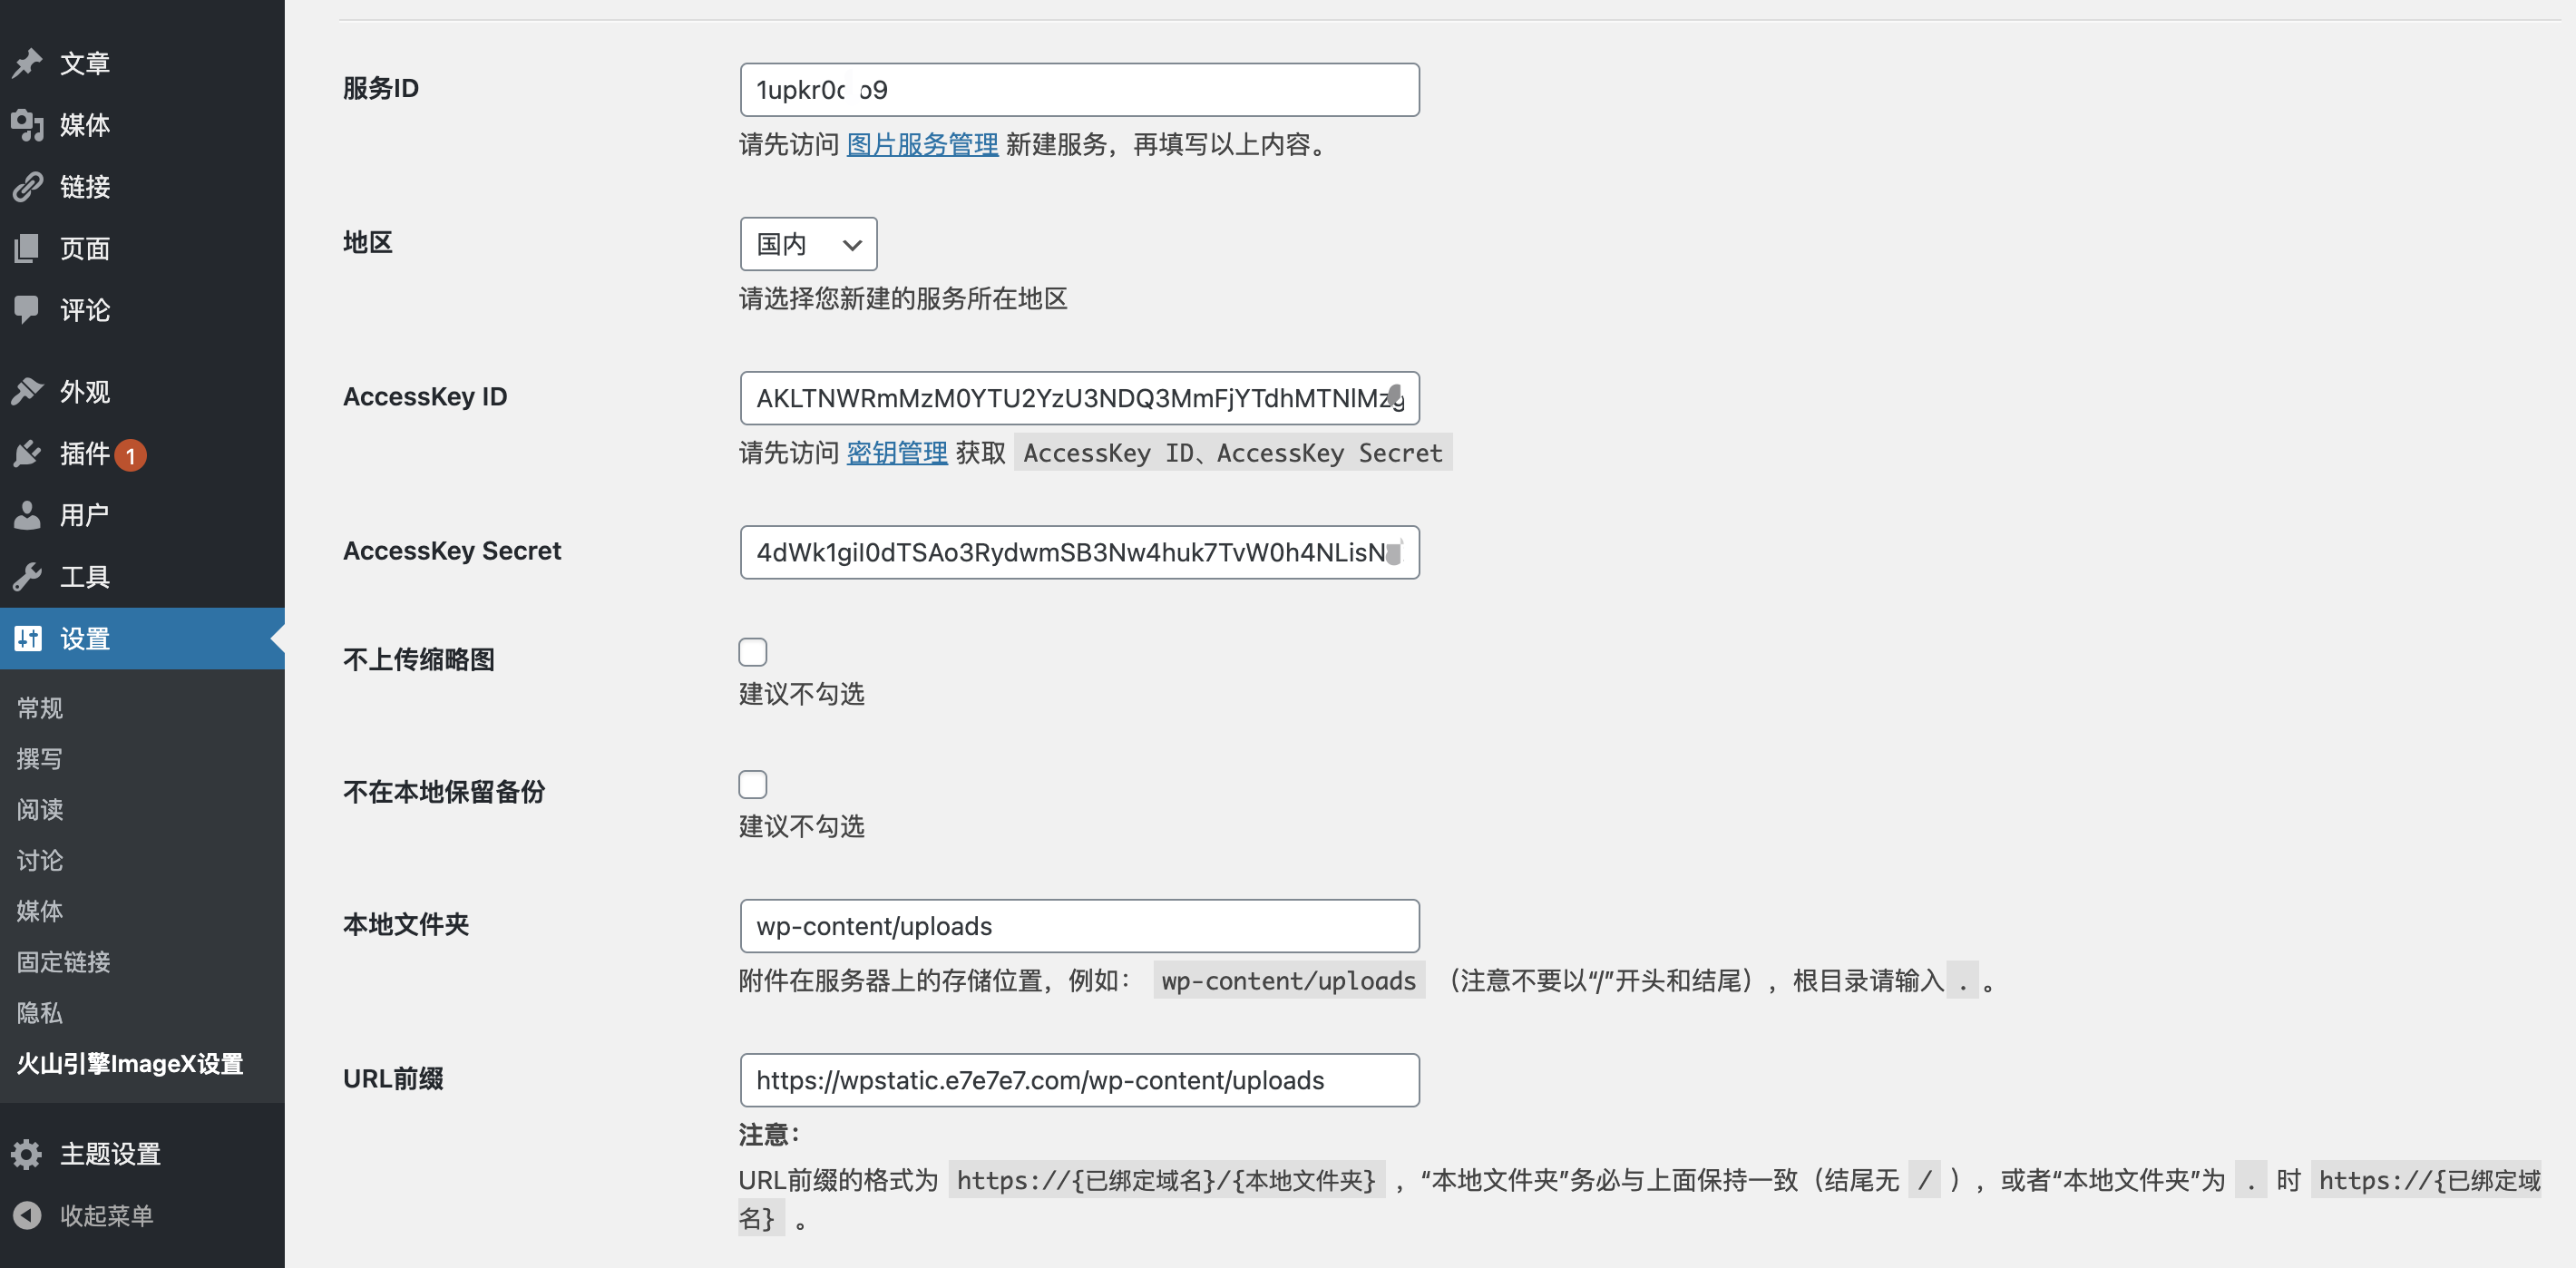Click the 媒体 media library icon
Viewport: 2576px width, 1268px height.
click(27, 125)
